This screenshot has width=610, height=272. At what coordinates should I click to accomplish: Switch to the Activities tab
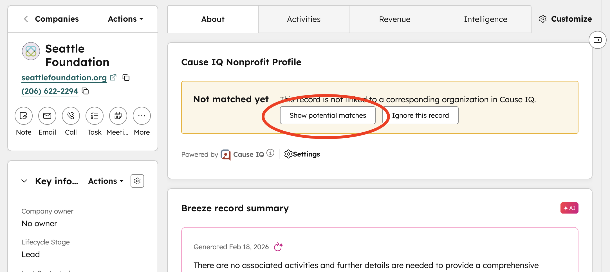click(x=303, y=19)
